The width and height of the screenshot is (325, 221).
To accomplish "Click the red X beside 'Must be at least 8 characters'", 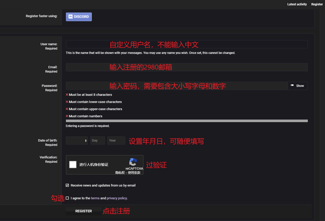I will pyautogui.click(x=67, y=95).
